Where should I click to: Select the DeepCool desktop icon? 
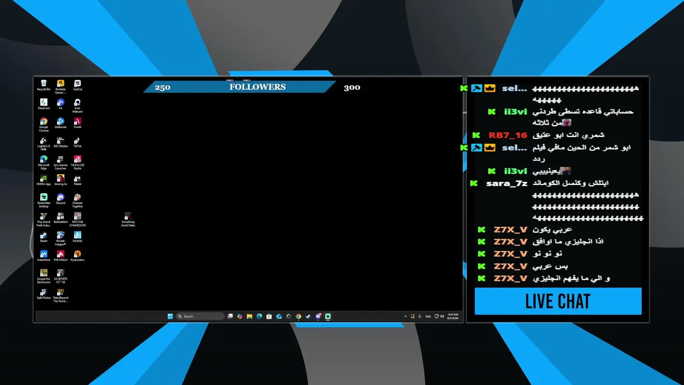pos(44,104)
